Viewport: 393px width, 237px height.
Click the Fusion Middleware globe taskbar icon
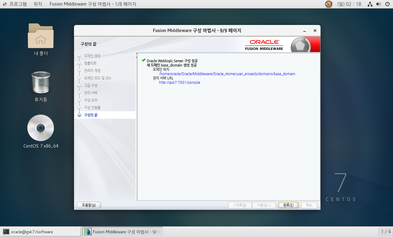88,232
